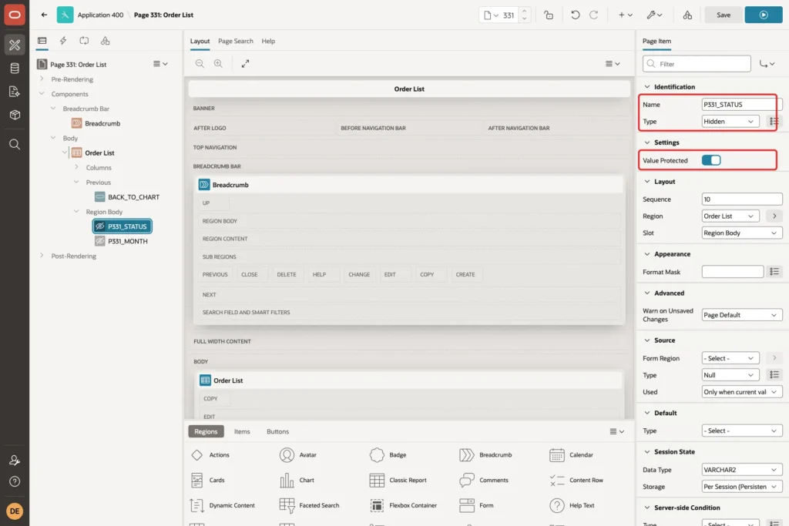789x526 pixels.
Task: Click the Save button
Action: tap(723, 15)
